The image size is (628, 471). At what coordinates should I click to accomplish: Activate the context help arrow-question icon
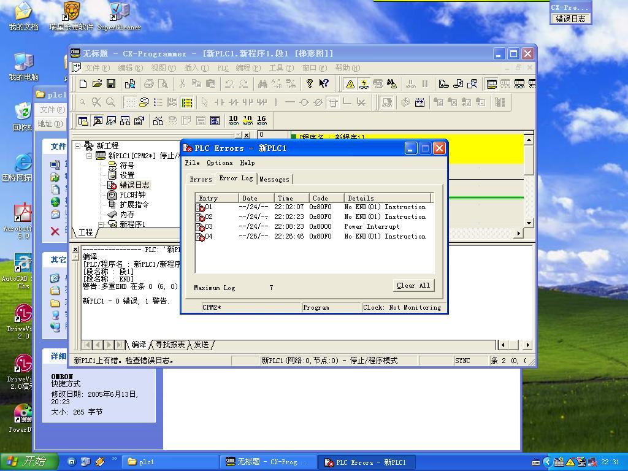pos(323,83)
